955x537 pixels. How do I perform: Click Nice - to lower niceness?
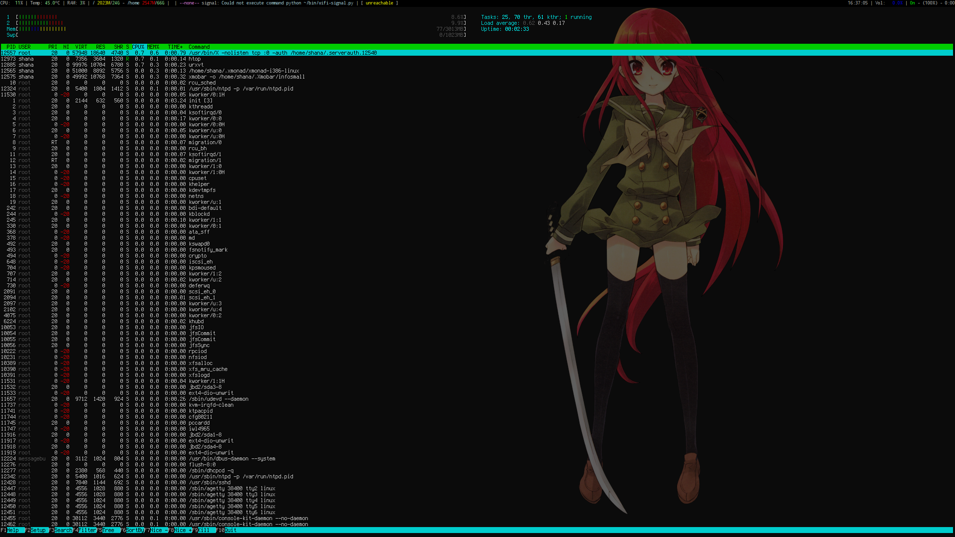[156, 530]
